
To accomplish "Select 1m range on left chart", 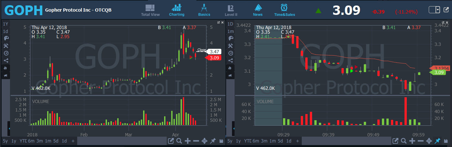I will pyautogui.click(x=48, y=141).
